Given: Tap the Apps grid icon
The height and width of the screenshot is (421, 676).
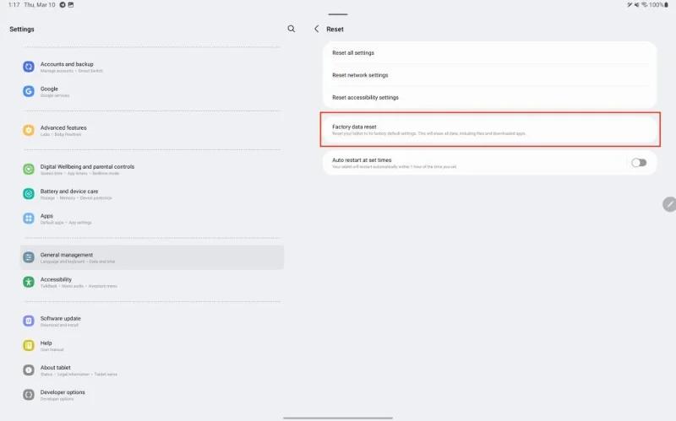Looking at the screenshot, I should point(29,219).
